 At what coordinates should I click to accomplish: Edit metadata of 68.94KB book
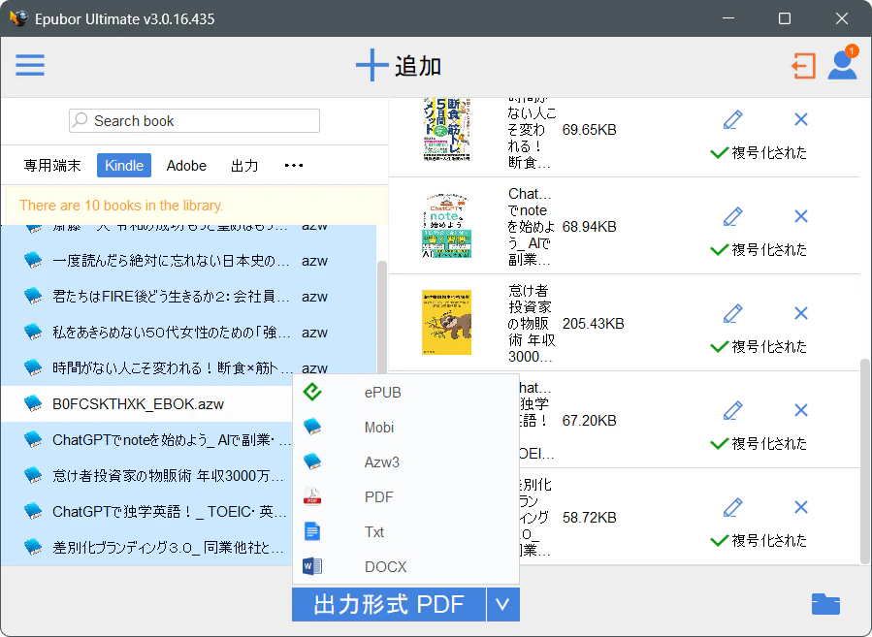[733, 216]
